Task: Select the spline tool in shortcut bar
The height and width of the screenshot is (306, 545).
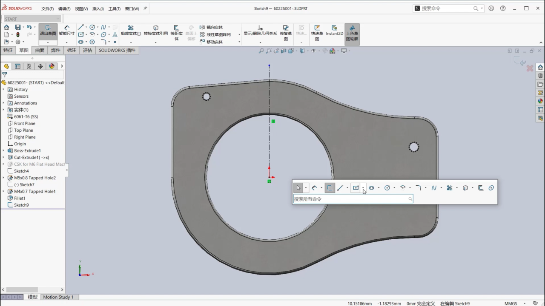Action: (434, 188)
